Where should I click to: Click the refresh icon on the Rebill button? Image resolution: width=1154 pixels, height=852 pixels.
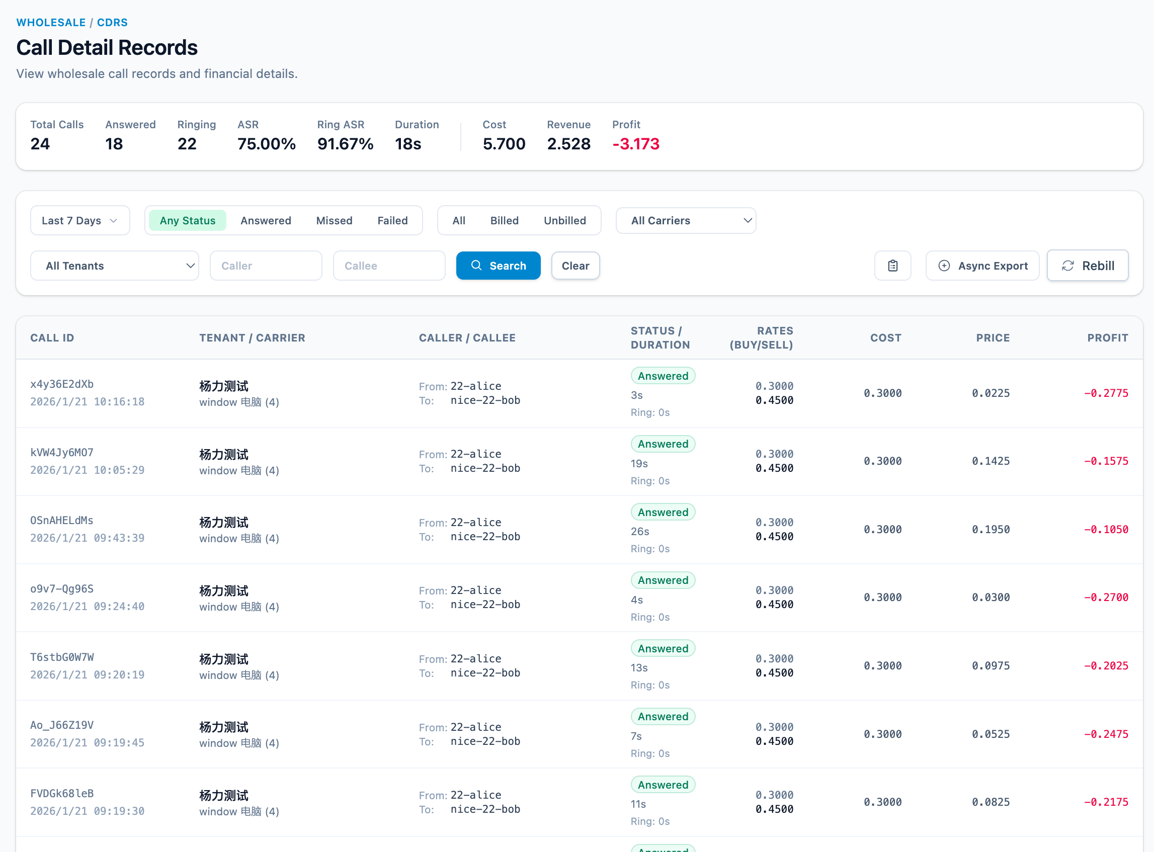pos(1068,266)
